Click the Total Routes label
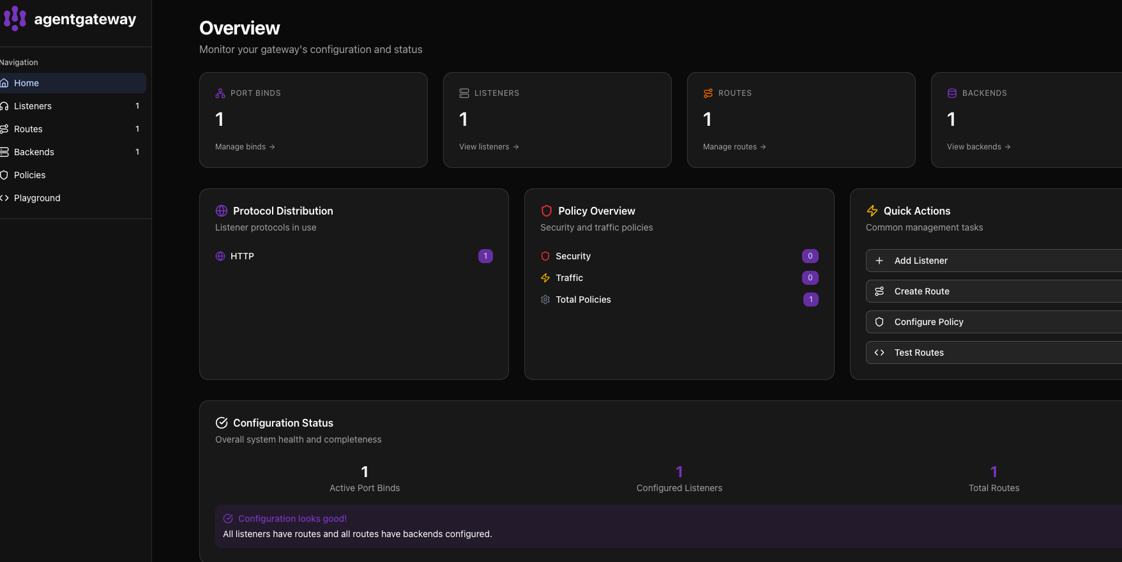The height and width of the screenshot is (562, 1122). point(994,488)
